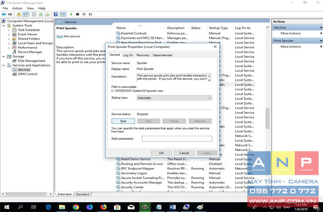Select Services node in left tree
323x212 pixels.
[24, 70]
